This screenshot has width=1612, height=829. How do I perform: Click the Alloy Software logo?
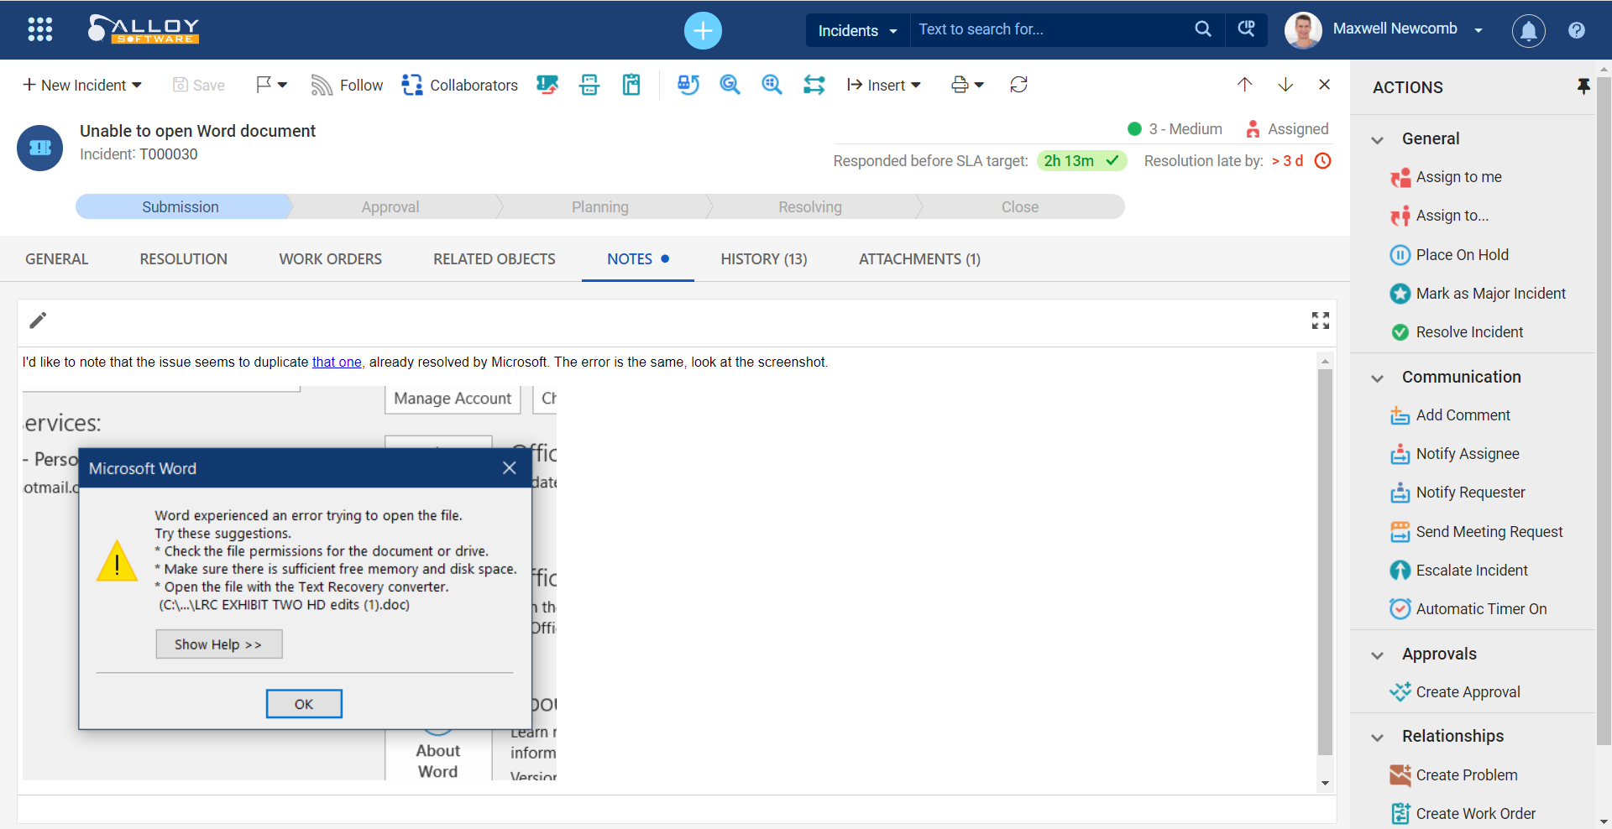click(x=144, y=29)
